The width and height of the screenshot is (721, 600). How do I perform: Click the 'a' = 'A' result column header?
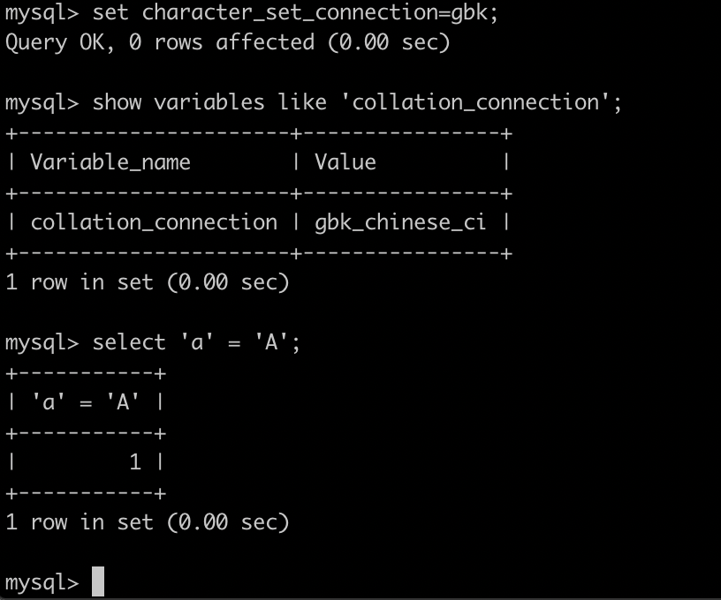pyautogui.click(x=86, y=402)
